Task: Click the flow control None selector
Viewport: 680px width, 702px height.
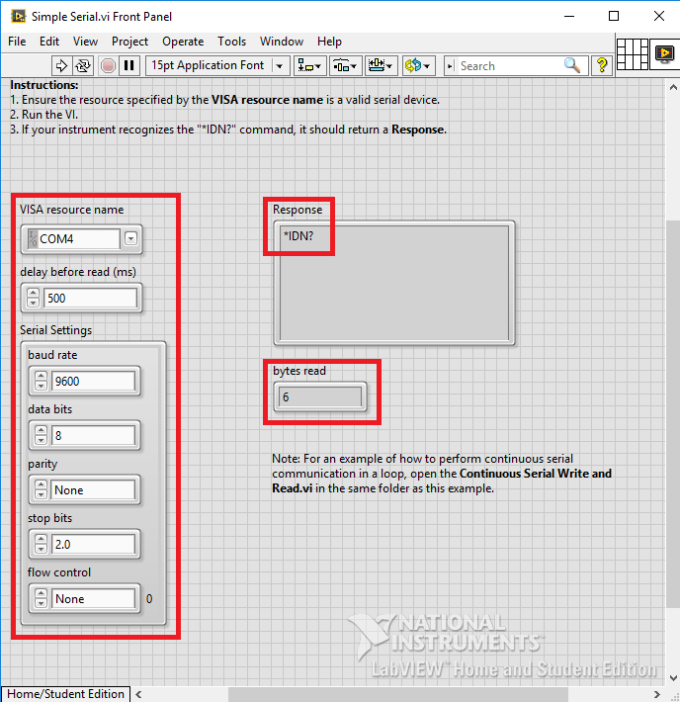Action: click(93, 598)
